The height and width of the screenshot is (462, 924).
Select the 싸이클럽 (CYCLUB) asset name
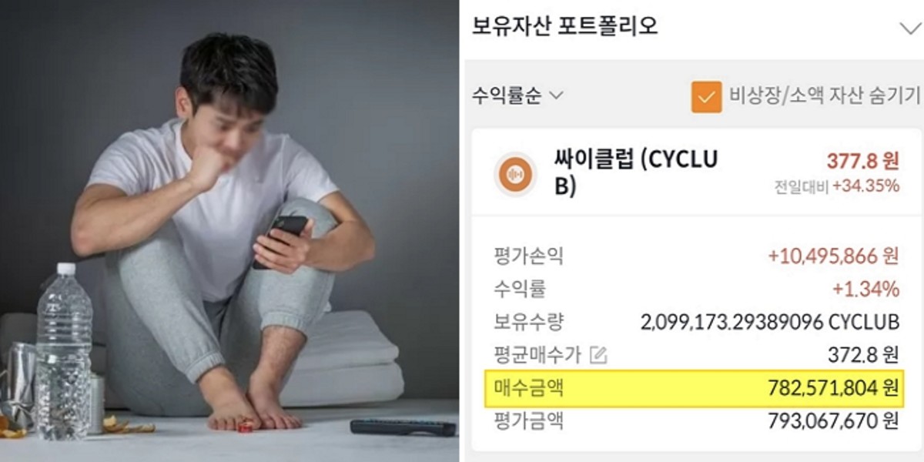coord(635,173)
